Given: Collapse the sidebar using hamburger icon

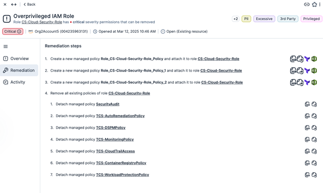Looking at the screenshot, I should 6,47.
